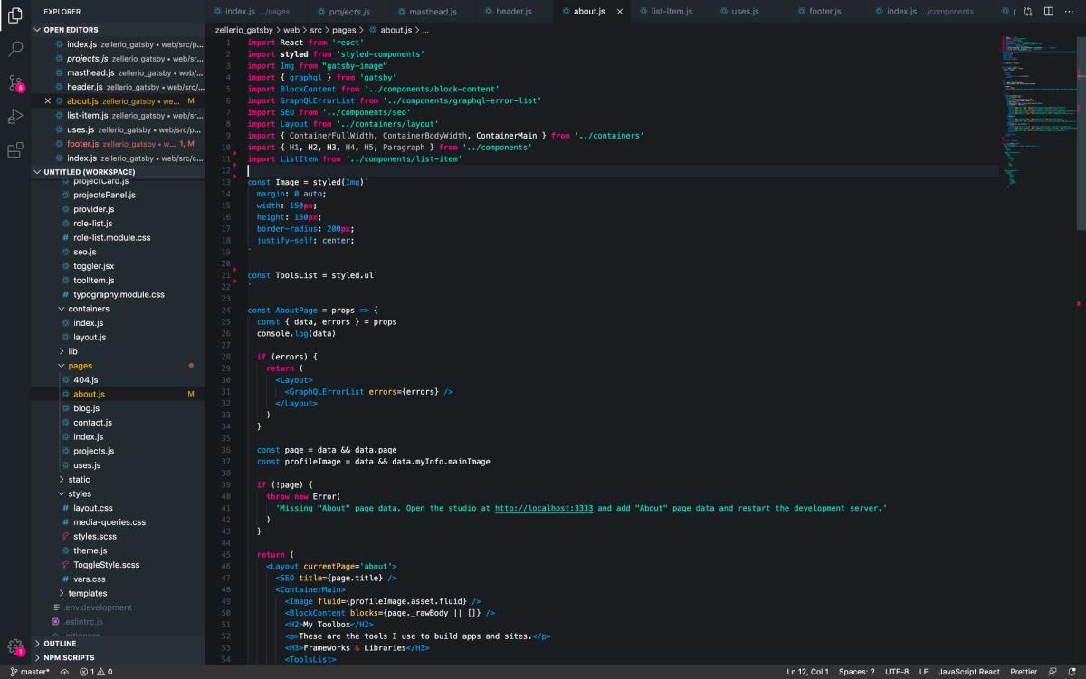Open the http://localhost:3333 link in the code
The height and width of the screenshot is (679, 1086).
coord(543,508)
